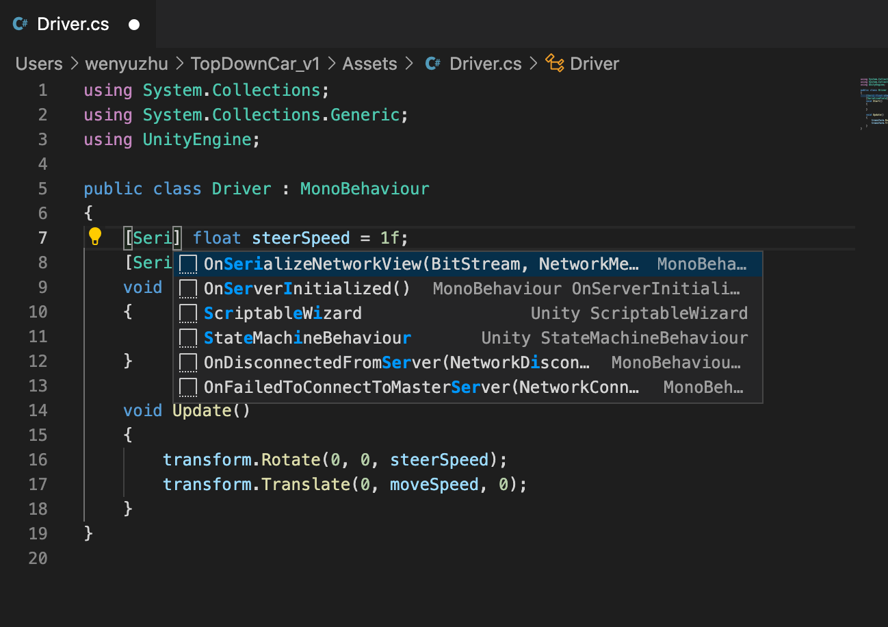Click the unsaved-changes dot on Driver.cs tab

[134, 24]
